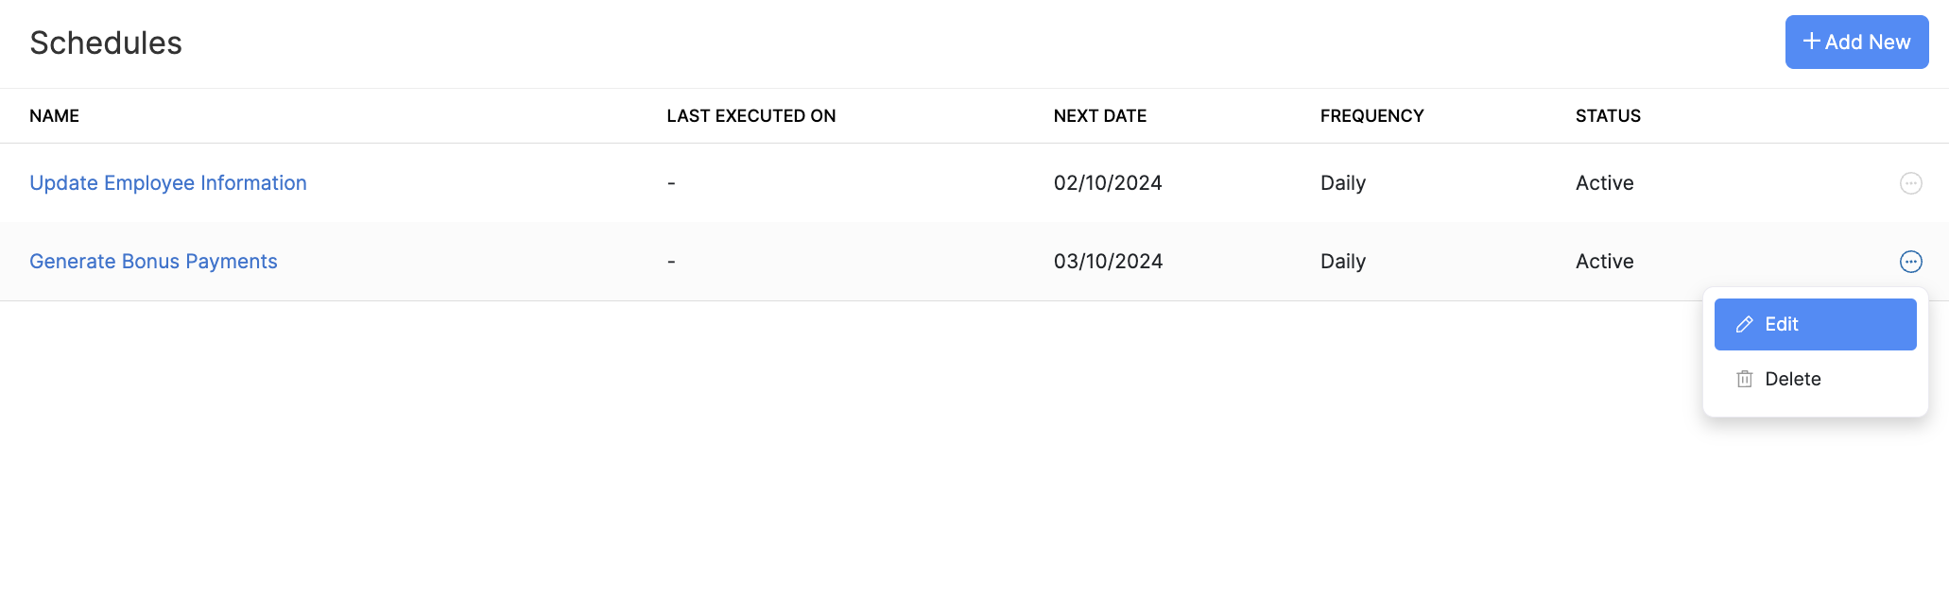Open more options for Update Employee Information

pyautogui.click(x=1910, y=183)
